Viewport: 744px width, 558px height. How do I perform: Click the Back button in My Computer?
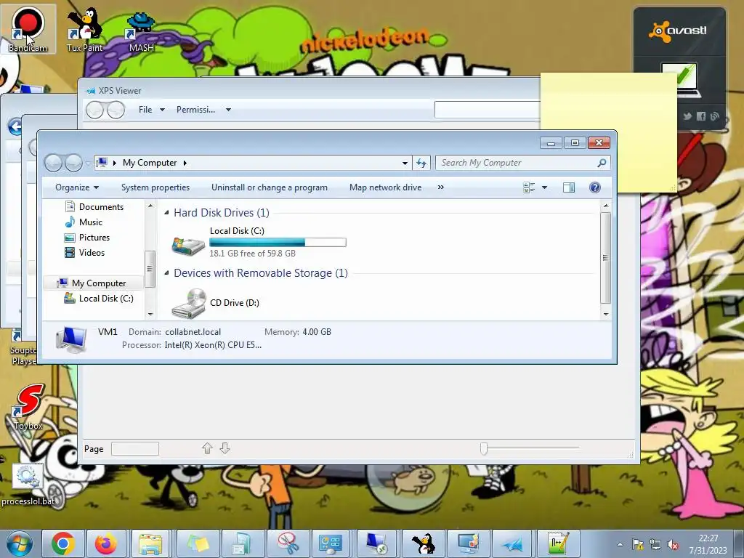pyautogui.click(x=53, y=163)
